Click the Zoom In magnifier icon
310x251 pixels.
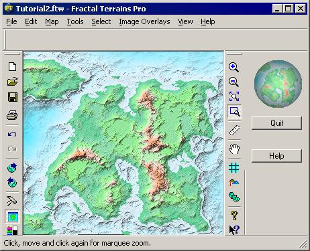[x=234, y=67]
